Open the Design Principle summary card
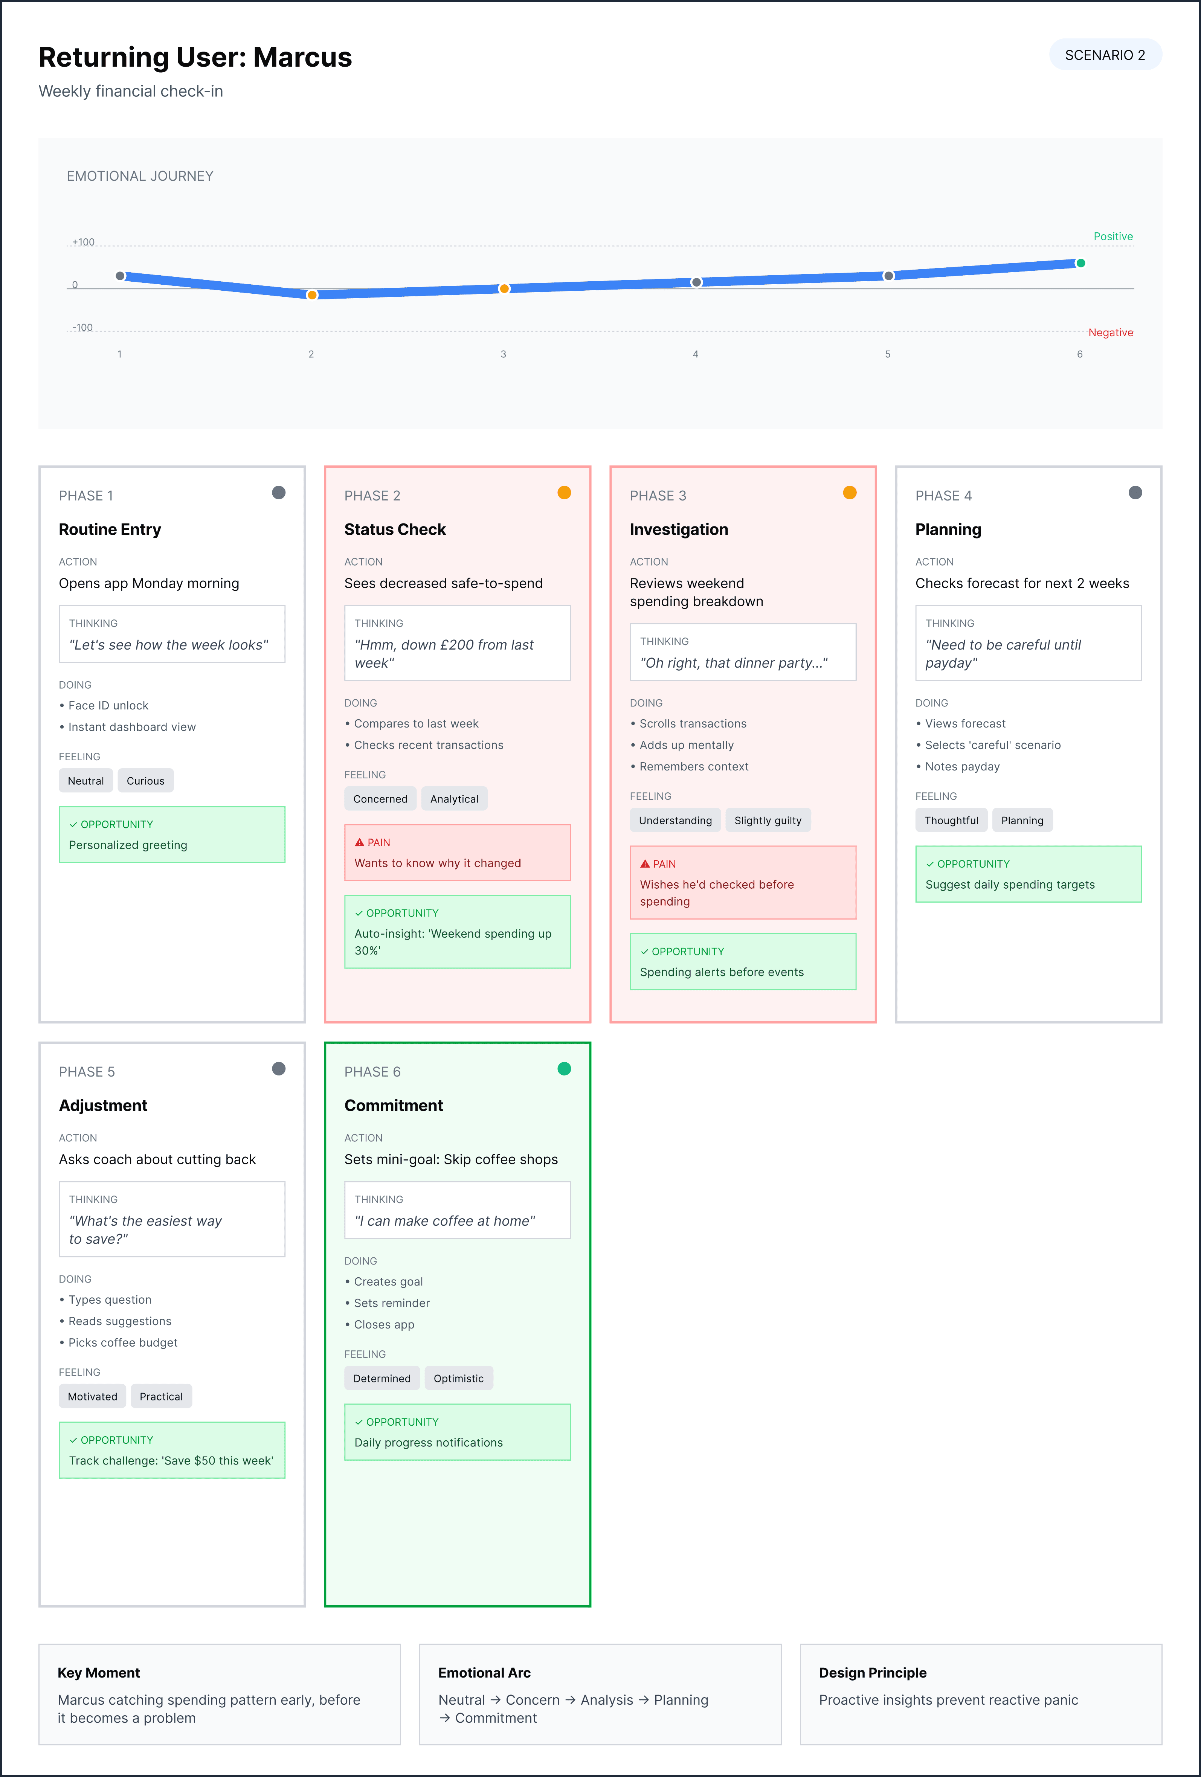Image resolution: width=1201 pixels, height=1777 pixels. (x=981, y=1695)
